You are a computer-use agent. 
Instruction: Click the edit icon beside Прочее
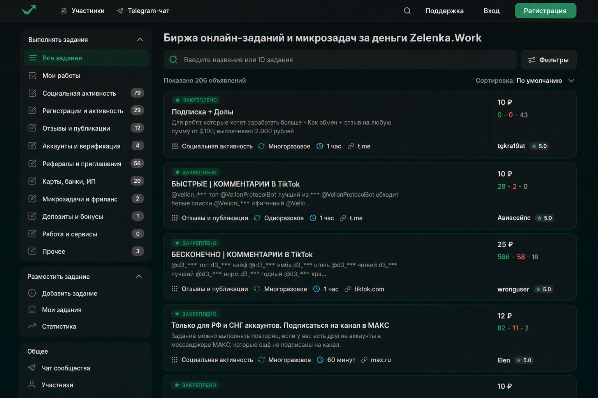click(x=33, y=251)
